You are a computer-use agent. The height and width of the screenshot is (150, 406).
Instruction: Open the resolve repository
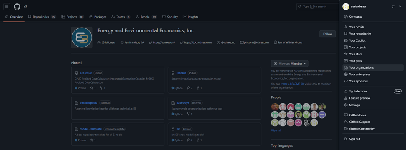[x=181, y=73]
